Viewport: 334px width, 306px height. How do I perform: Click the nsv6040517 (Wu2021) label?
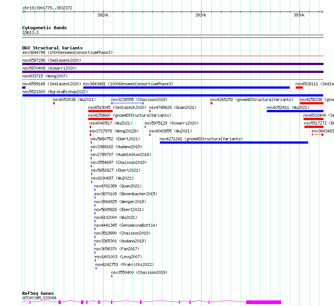[111, 123]
